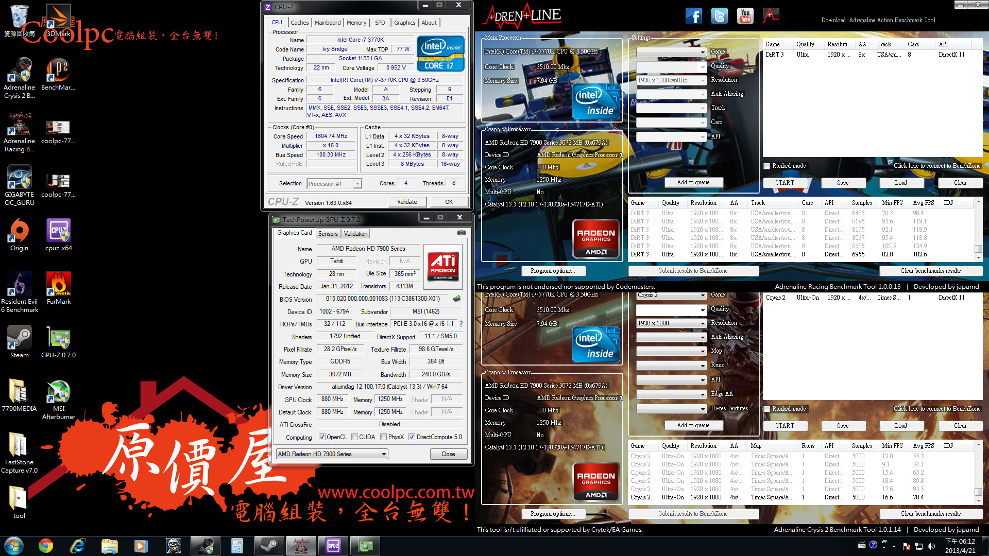Click the YouTube icon in Adrenaline header
The width and height of the screenshot is (989, 556).
[x=745, y=16]
